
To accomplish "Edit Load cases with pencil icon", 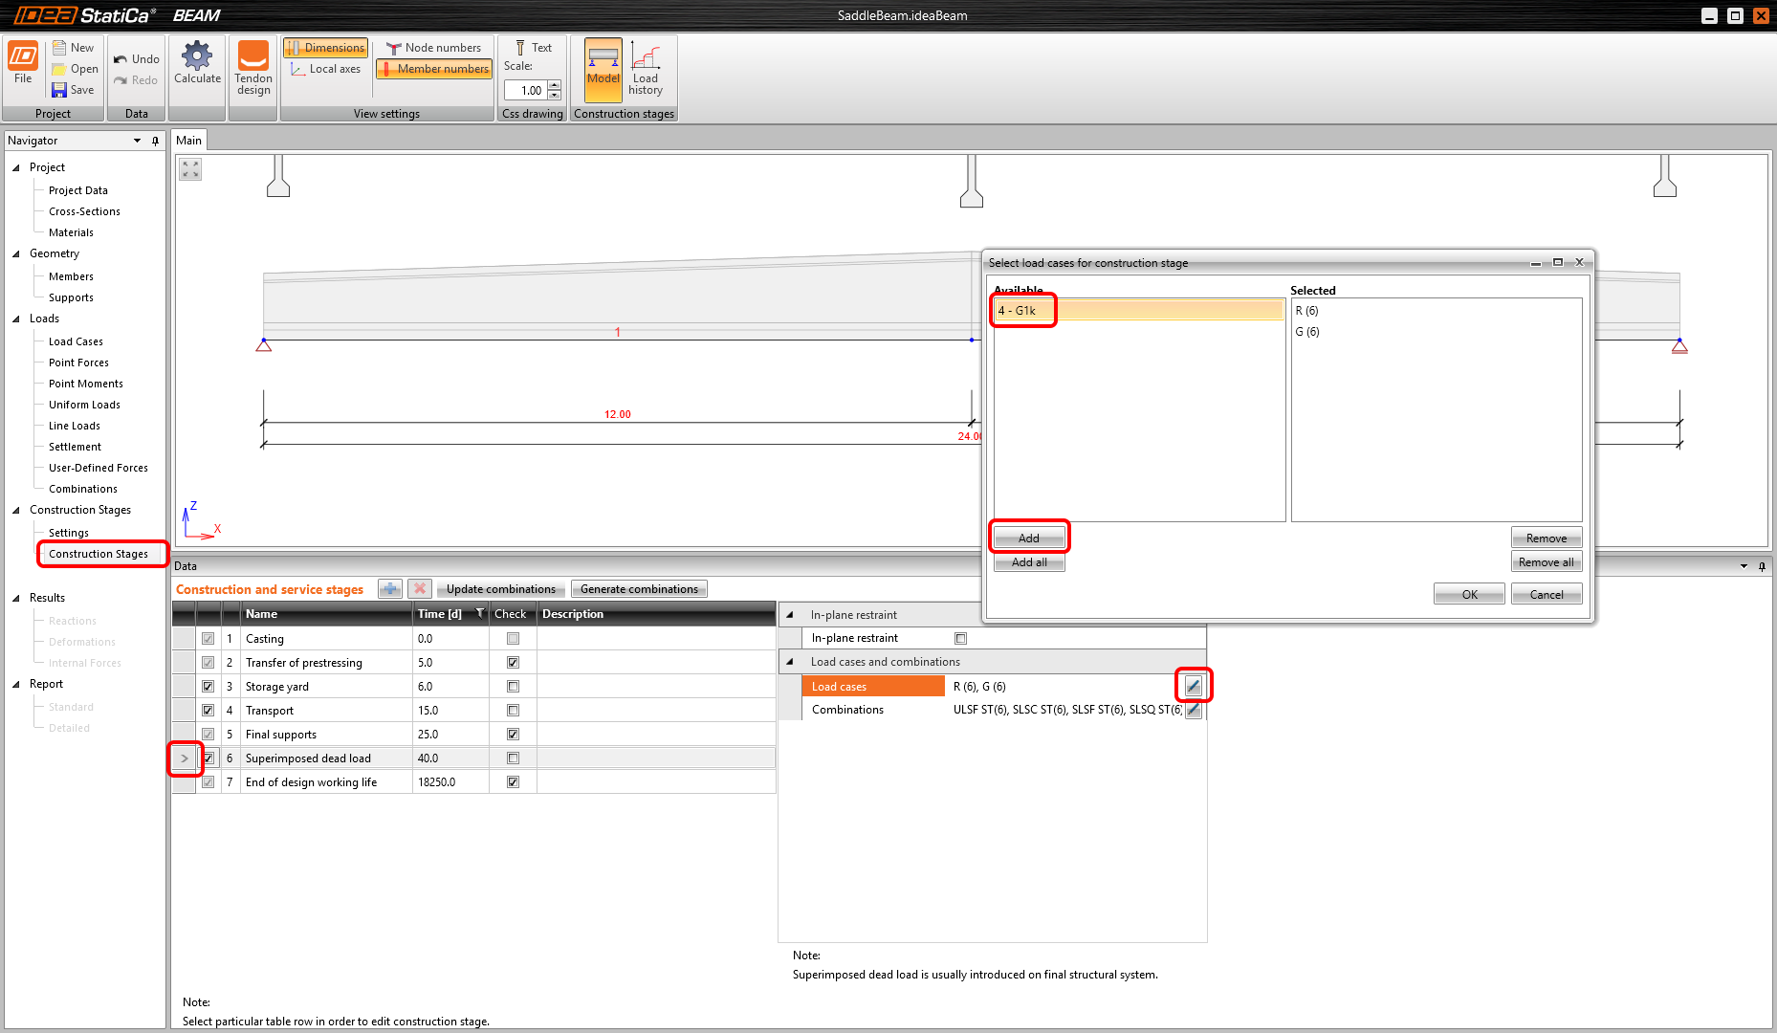I will click(1193, 686).
